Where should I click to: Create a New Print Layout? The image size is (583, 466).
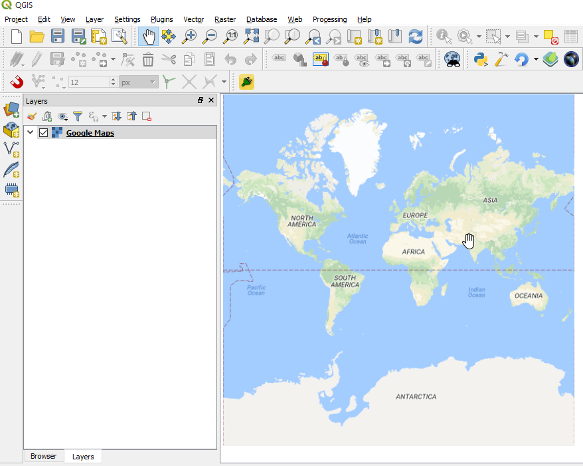pos(99,37)
